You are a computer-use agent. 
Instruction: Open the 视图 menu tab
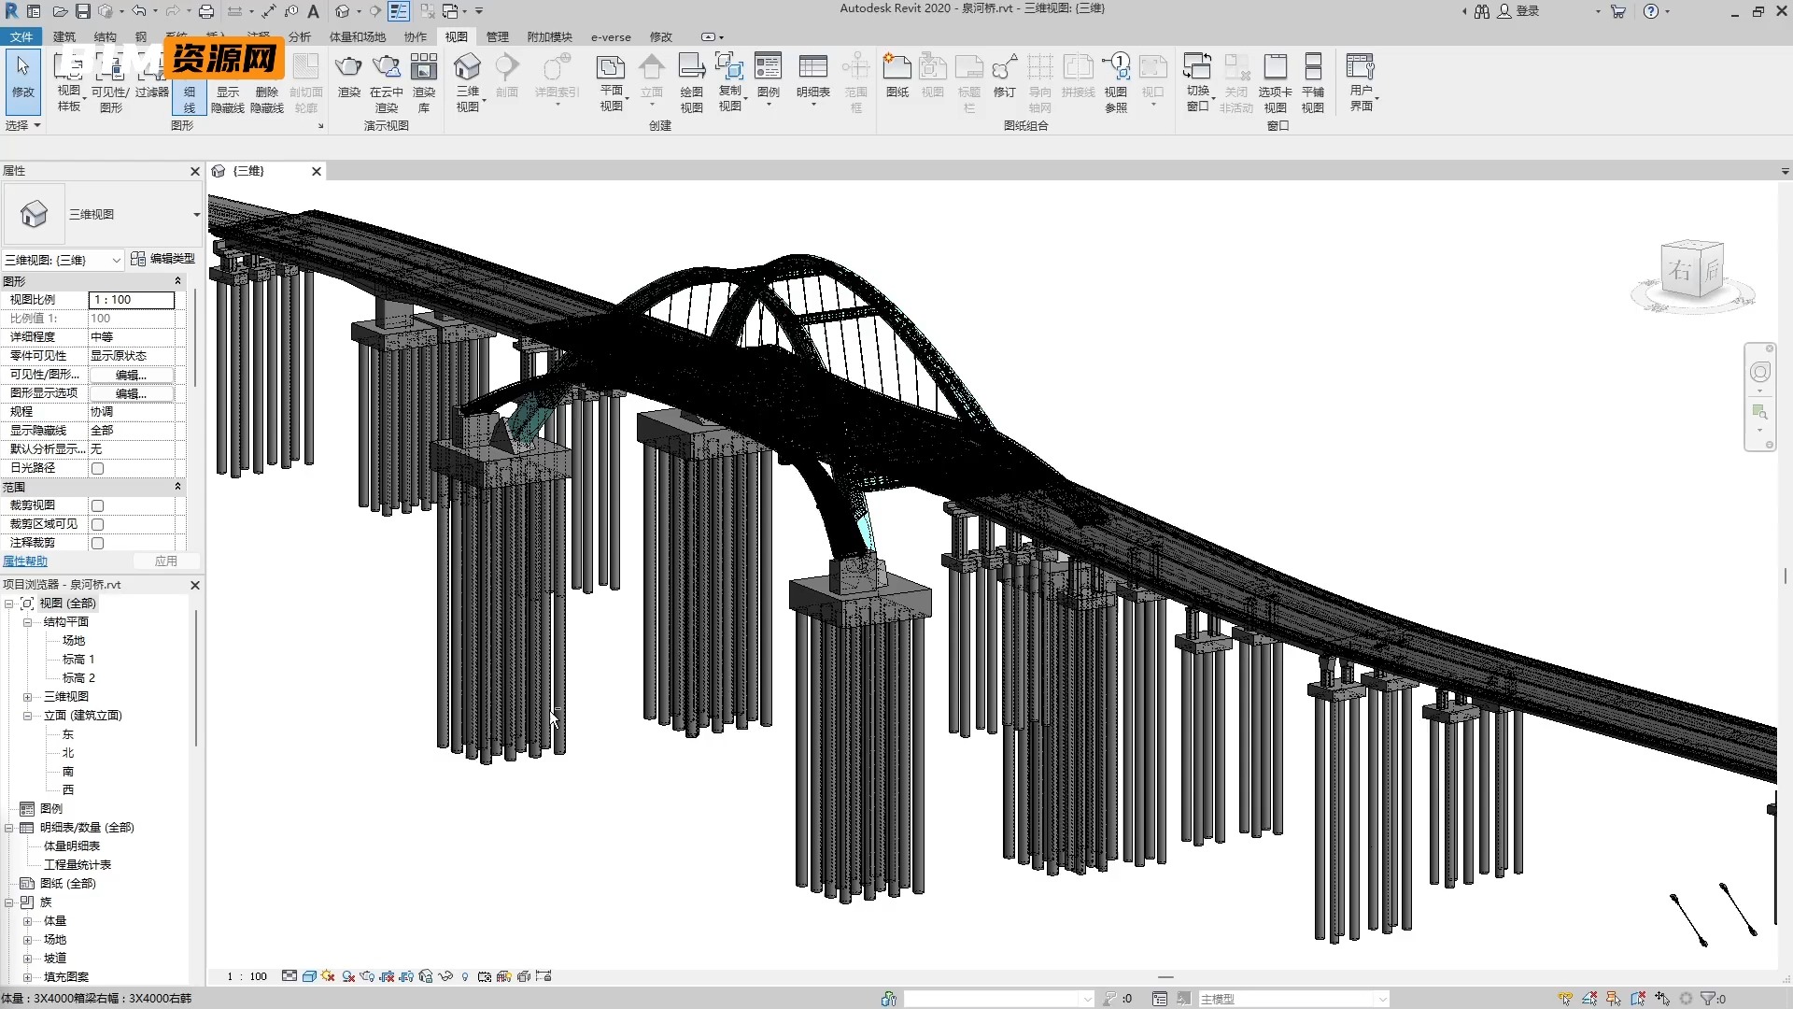456,37
